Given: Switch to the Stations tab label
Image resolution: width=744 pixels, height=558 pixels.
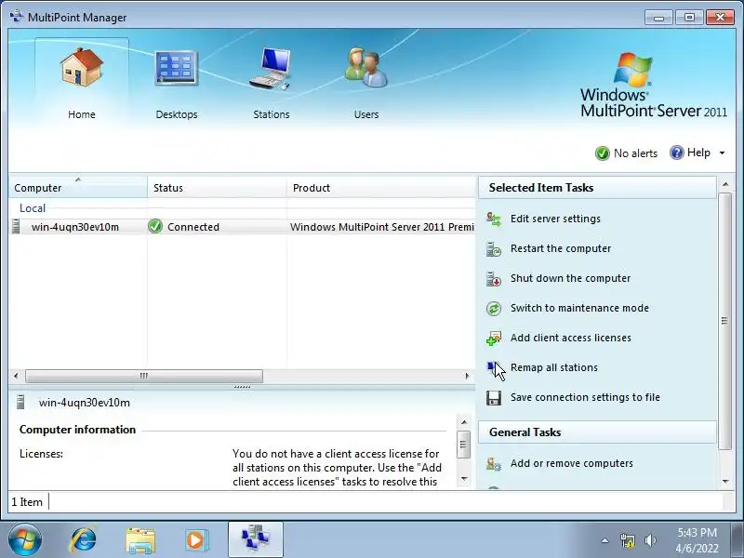Looking at the screenshot, I should pos(272,114).
